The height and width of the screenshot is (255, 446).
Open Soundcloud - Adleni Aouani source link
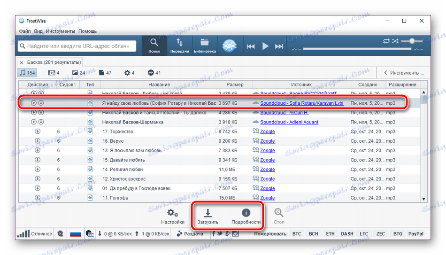[289, 122]
